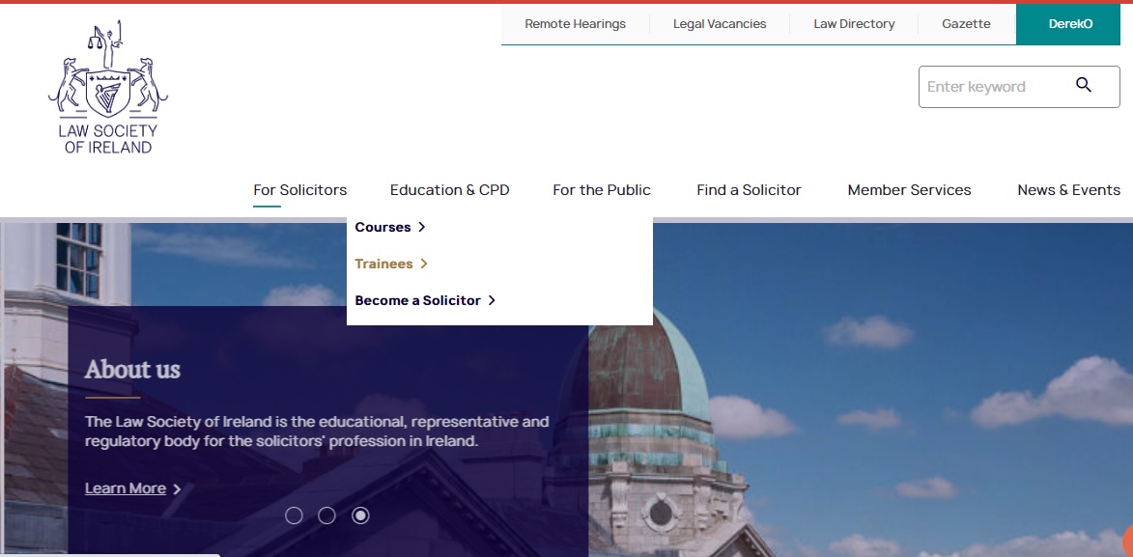Click the chevron icon next to Trainees
The width and height of the screenshot is (1133, 557).
pos(421,264)
